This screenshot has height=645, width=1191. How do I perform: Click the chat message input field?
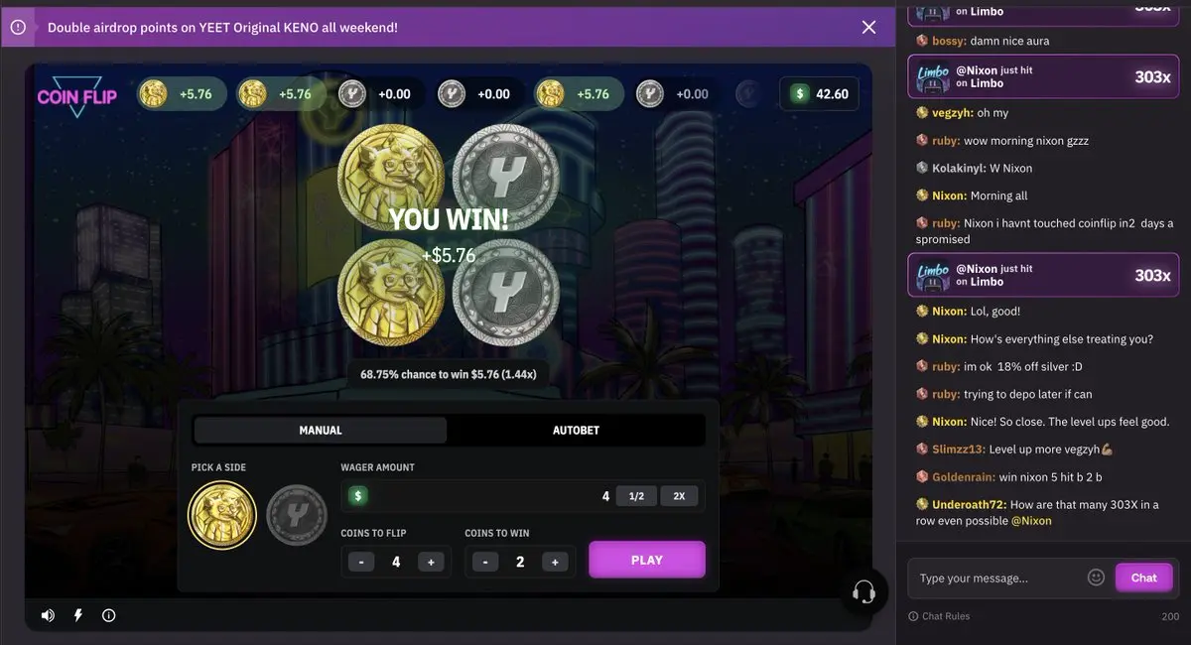pos(997,578)
